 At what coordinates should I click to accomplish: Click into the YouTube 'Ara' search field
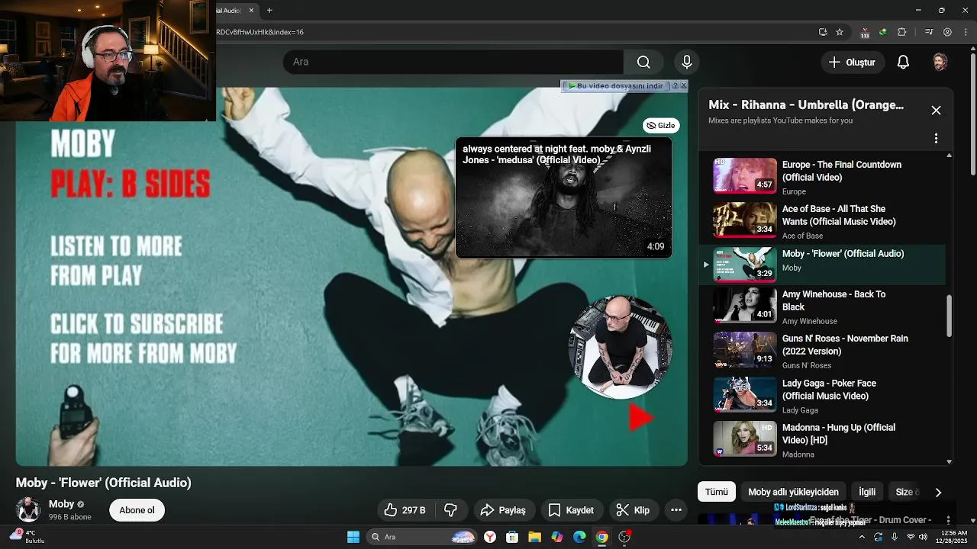(453, 62)
